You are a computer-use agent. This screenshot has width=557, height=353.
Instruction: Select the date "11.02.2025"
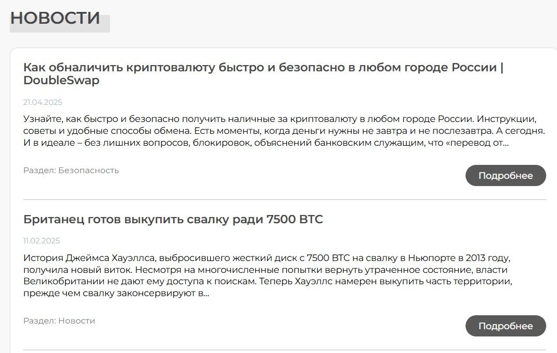pos(40,240)
